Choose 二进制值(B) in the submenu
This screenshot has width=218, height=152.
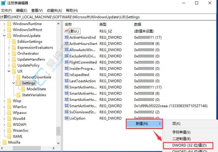[x=181, y=139]
